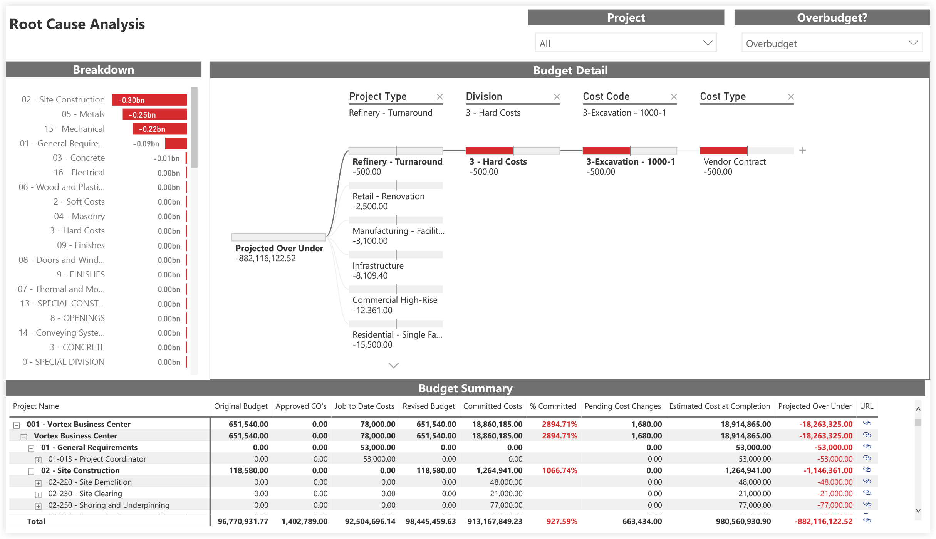Screen dimensions: 936x539
Task: Sort by the Pending Cost Changes column
Action: (622, 406)
